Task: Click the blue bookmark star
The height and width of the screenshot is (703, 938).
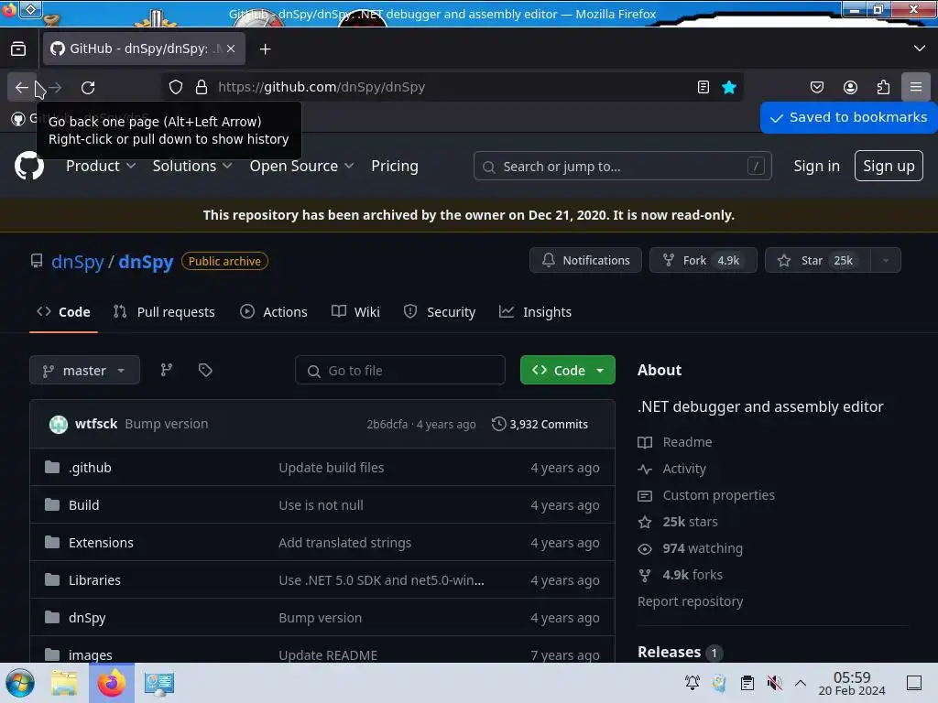Action: coord(728,87)
